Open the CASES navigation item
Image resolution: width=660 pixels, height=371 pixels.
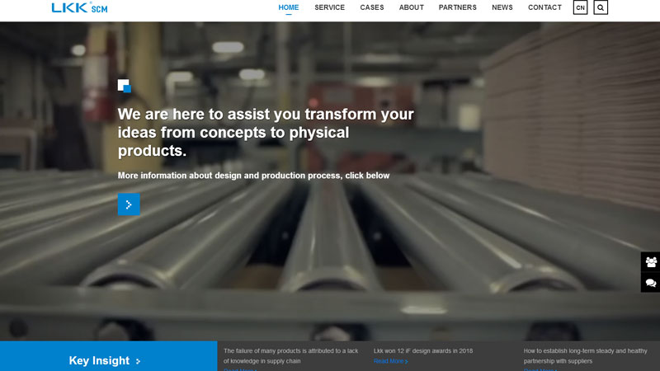[372, 7]
